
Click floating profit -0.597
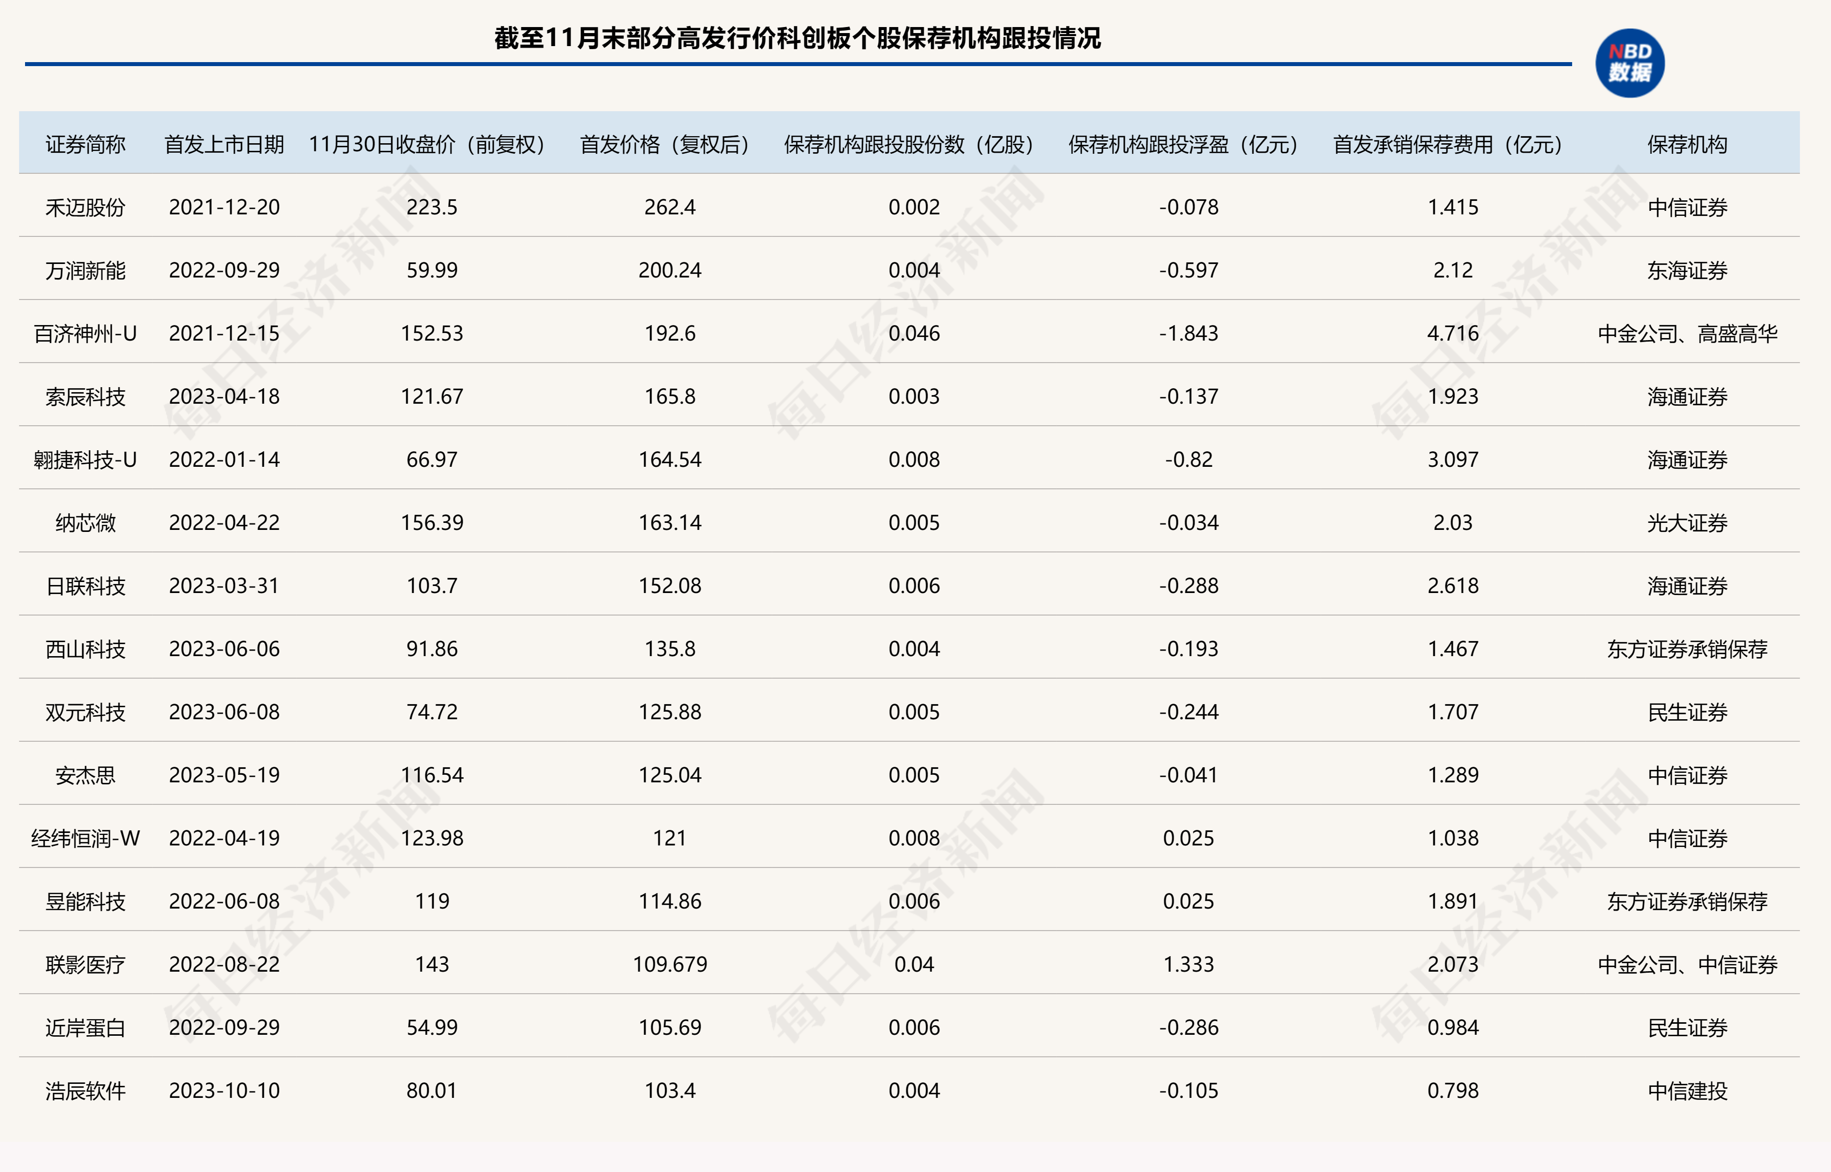1188,270
